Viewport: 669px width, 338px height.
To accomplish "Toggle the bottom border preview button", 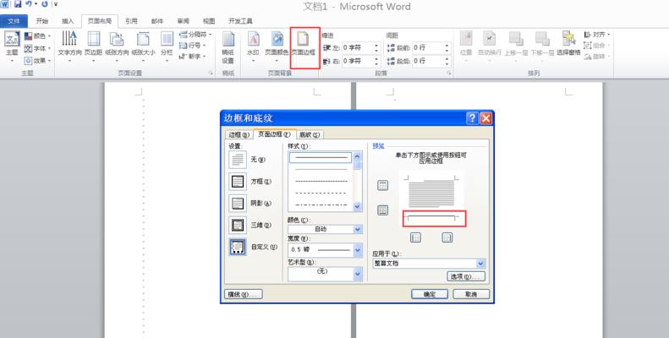I will point(383,210).
